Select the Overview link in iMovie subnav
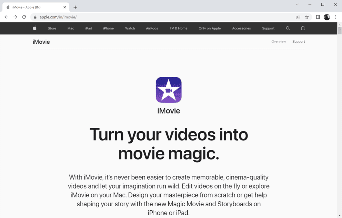342x218 pixels. 279,41
